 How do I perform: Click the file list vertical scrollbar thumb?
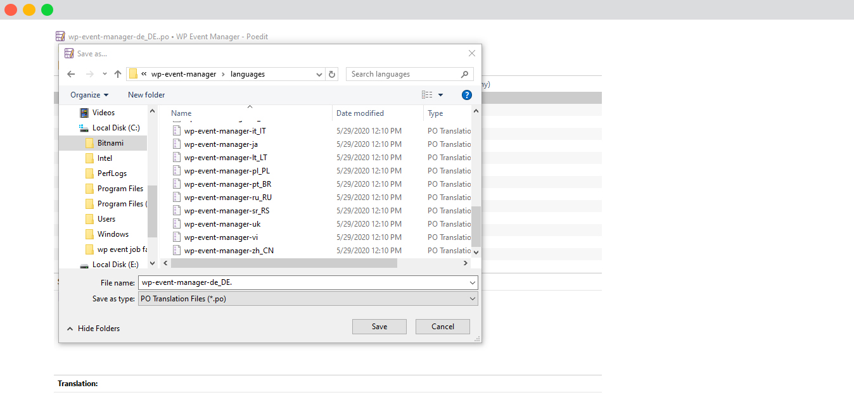476,227
